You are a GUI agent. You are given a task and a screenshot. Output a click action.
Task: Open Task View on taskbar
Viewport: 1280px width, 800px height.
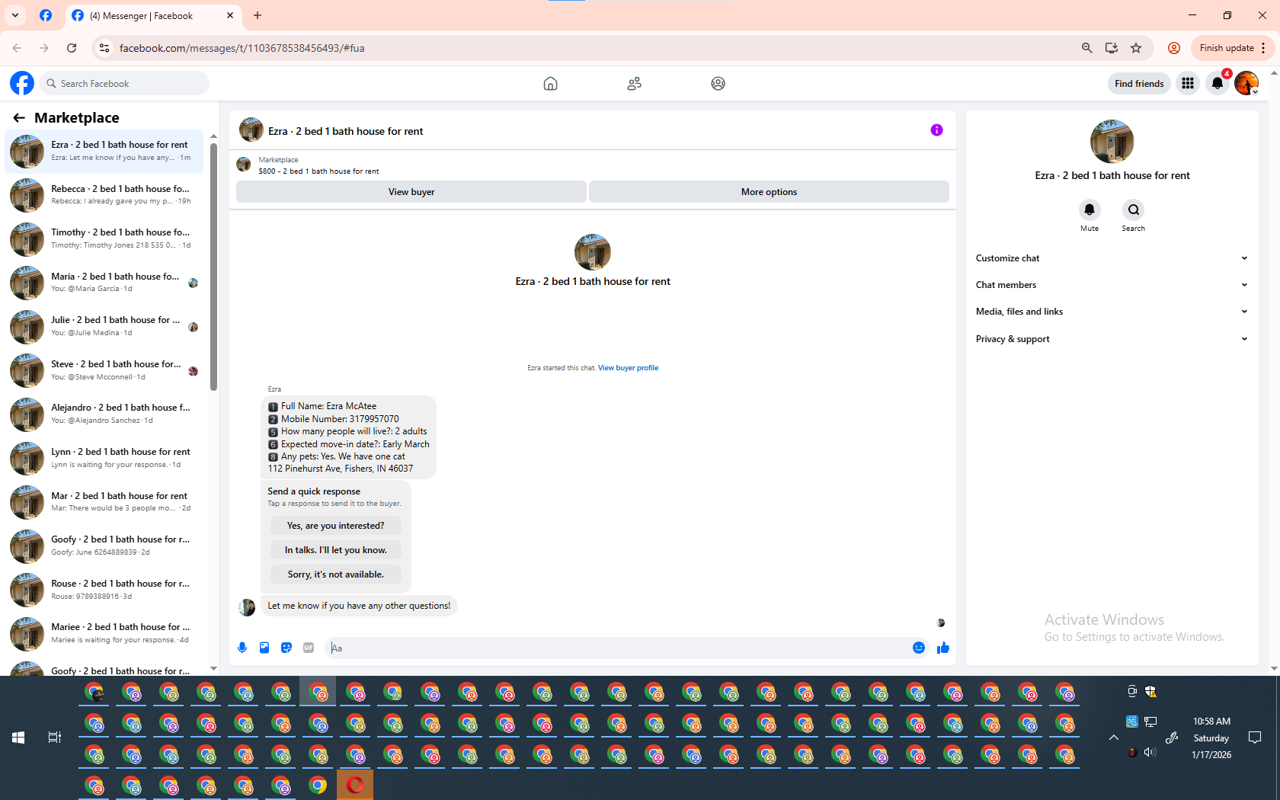click(x=55, y=737)
